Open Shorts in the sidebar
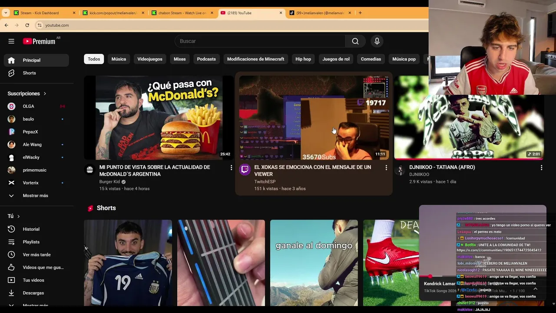This screenshot has width=556, height=313. click(x=36, y=73)
